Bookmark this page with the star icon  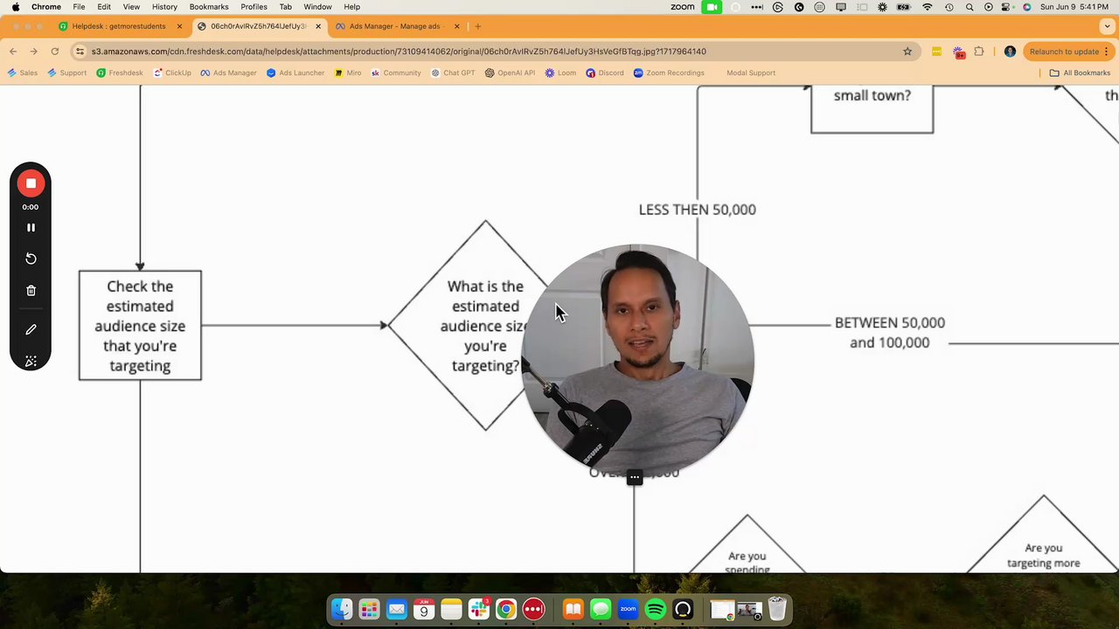pos(907,52)
